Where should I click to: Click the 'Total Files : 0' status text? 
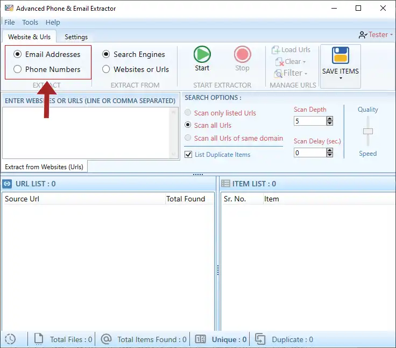click(x=71, y=339)
